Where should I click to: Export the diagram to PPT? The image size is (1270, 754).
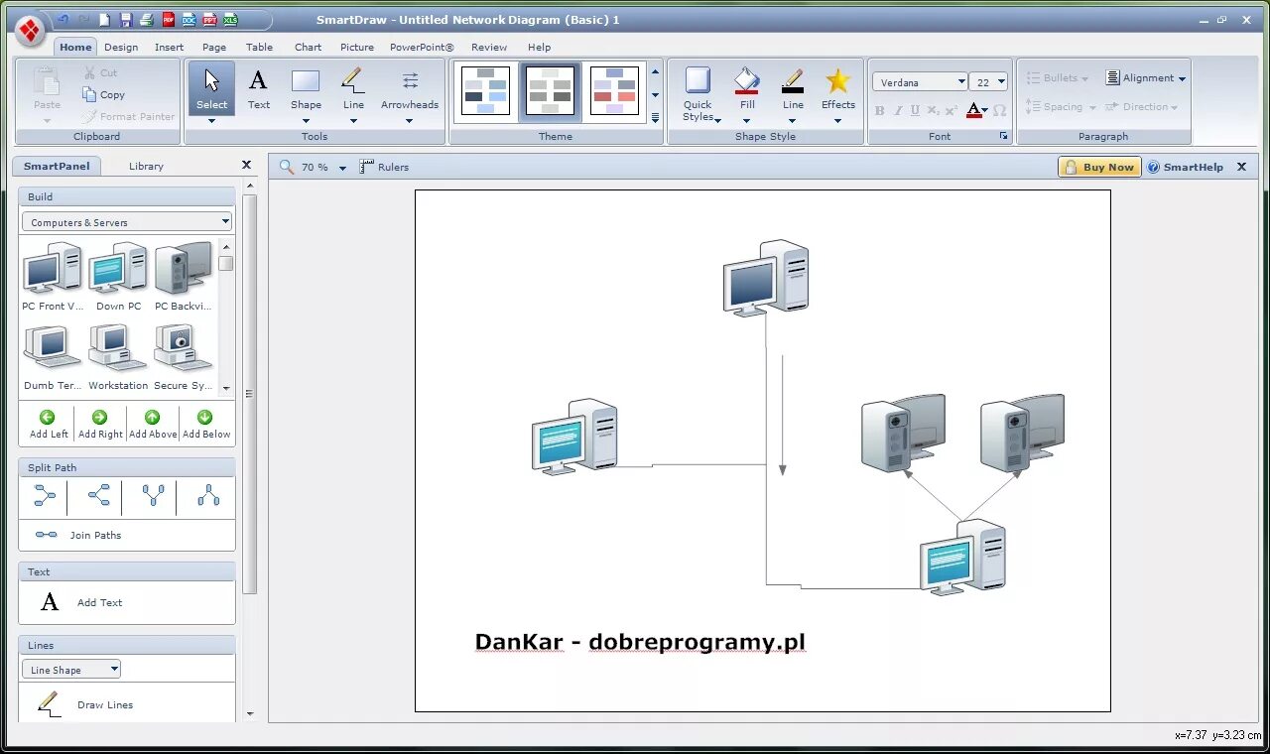(209, 20)
